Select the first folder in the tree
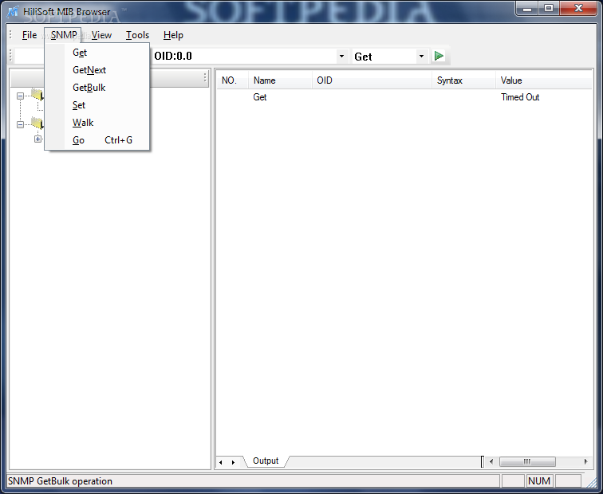 click(37, 94)
